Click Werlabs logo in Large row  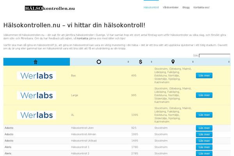pyautogui.click(x=37, y=95)
